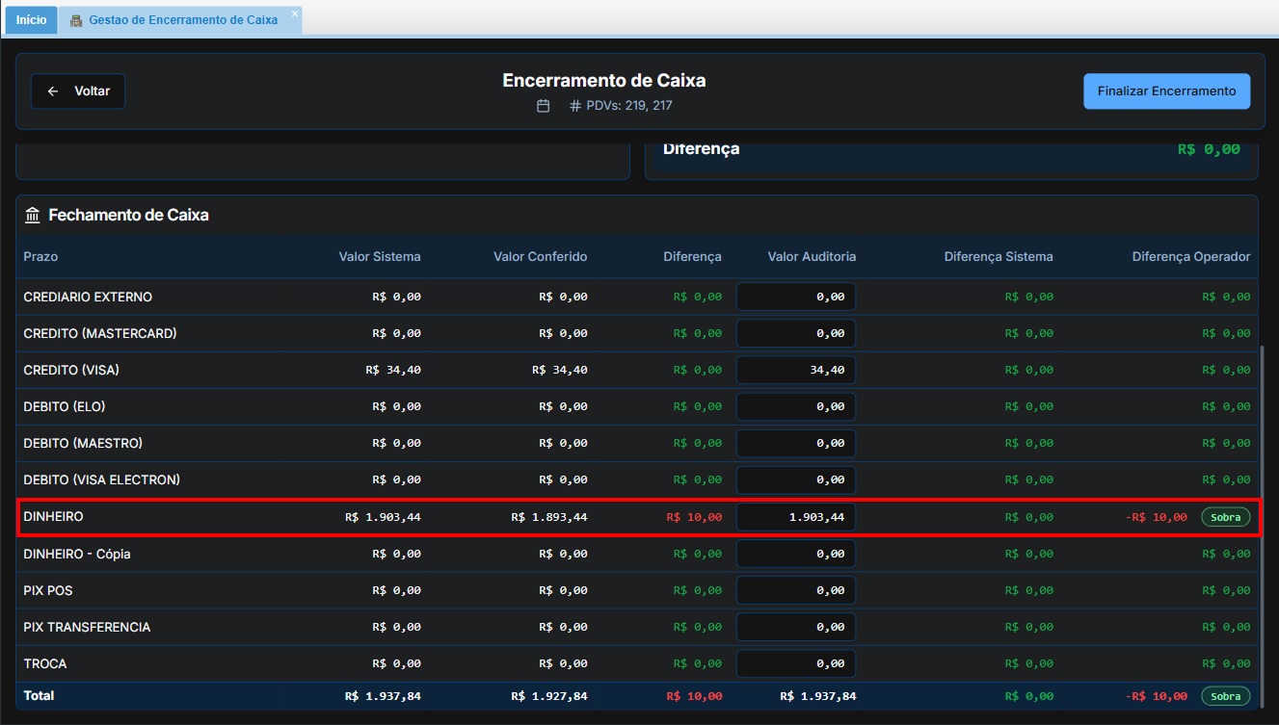The height and width of the screenshot is (725, 1279).
Task: Click the cash register icon on the tab
Action: coord(76,20)
